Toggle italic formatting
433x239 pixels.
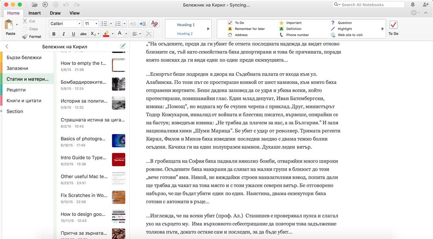[x=63, y=34]
